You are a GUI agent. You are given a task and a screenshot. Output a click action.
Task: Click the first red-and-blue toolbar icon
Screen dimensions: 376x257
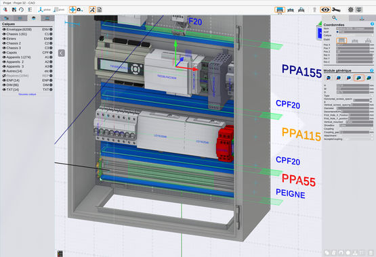click(5, 10)
